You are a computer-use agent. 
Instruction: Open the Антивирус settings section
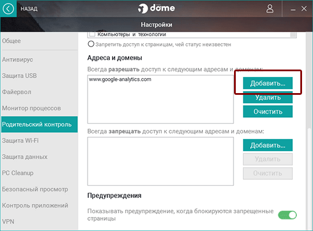click(17, 59)
